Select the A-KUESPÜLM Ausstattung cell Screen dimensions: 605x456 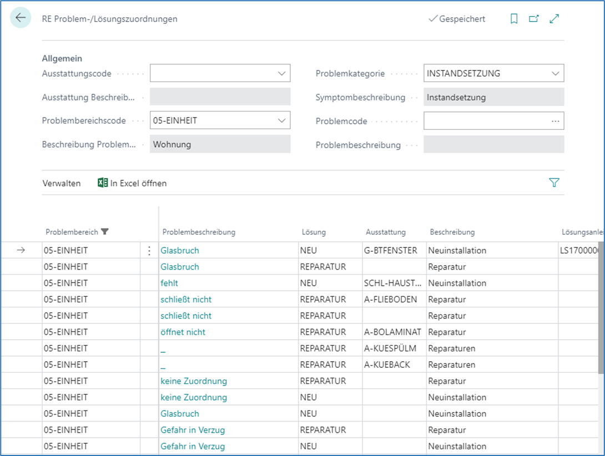pyautogui.click(x=390, y=348)
